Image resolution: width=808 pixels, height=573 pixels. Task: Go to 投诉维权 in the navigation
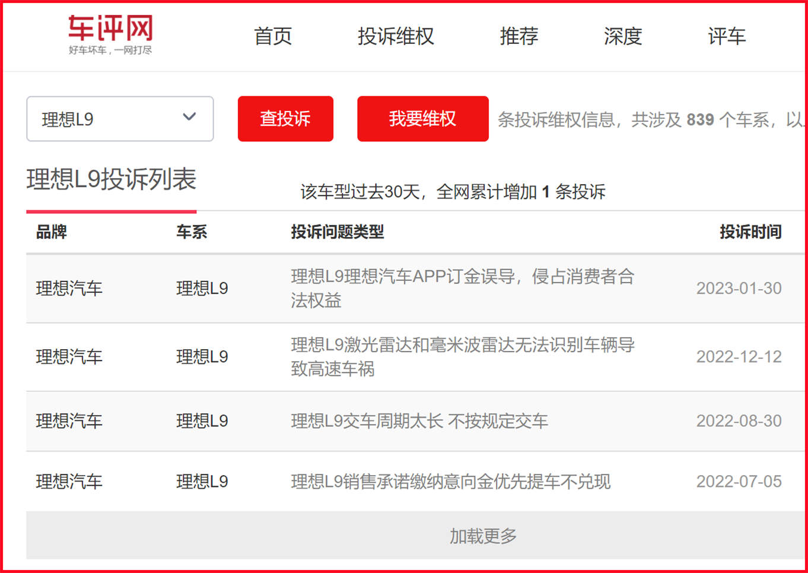[396, 36]
